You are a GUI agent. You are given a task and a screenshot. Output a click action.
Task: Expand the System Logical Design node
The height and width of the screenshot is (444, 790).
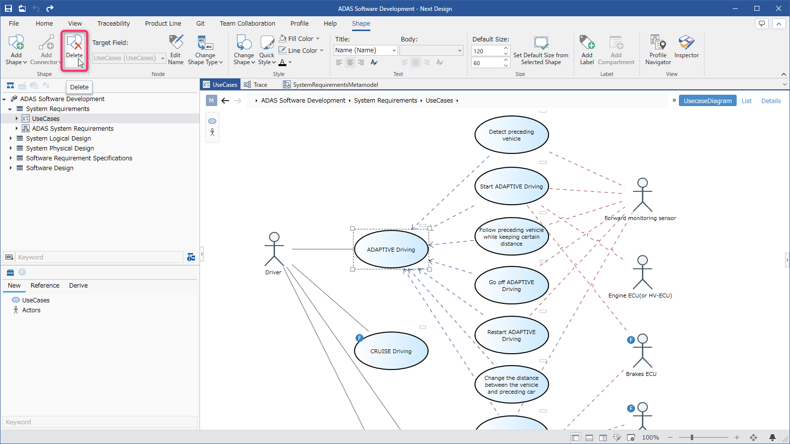coord(10,139)
